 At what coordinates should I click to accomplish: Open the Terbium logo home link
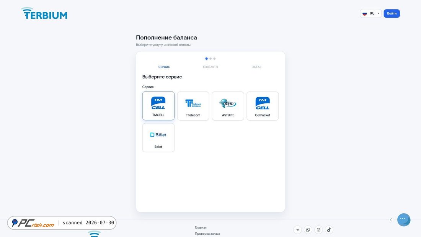click(44, 13)
